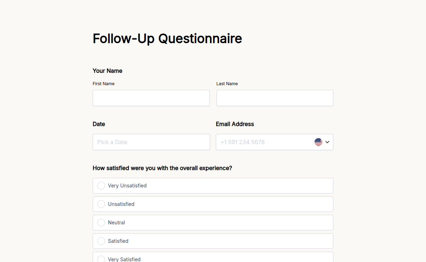The width and height of the screenshot is (426, 262).
Task: Click the "Follow-Up Questionnaire" title
Action: pos(167,38)
